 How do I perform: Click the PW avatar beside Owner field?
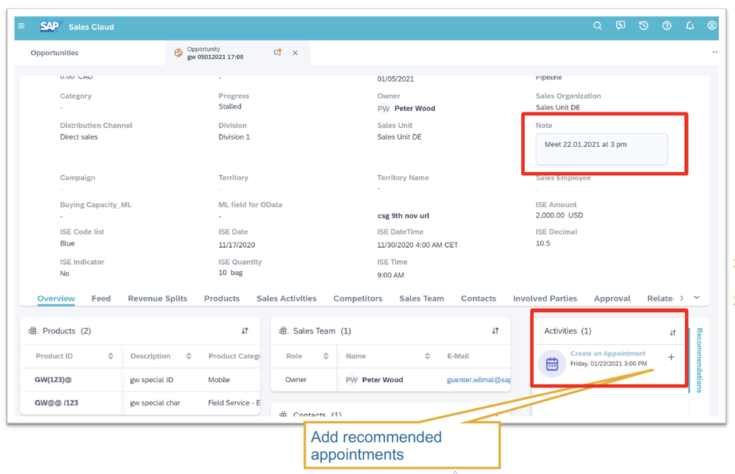384,109
